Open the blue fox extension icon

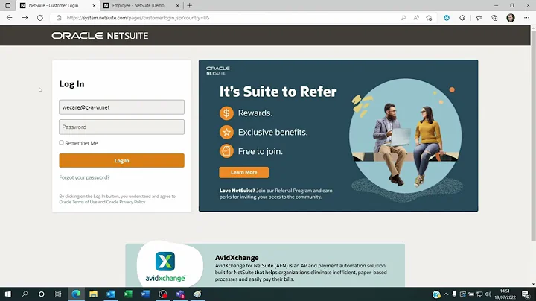coord(447,18)
